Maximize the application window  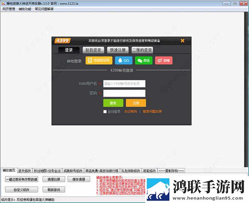point(235,3)
